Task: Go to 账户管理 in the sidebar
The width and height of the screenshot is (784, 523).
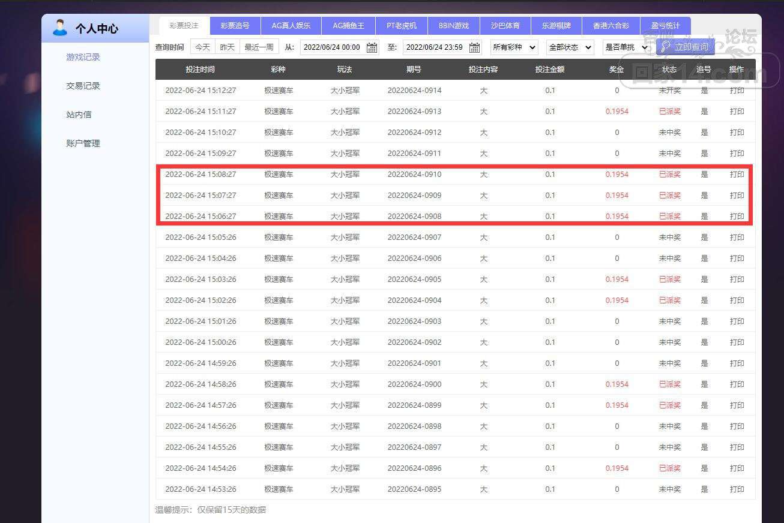Action: point(83,143)
